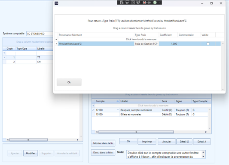Click Système comptable input field

pyautogui.click(x=40, y=34)
